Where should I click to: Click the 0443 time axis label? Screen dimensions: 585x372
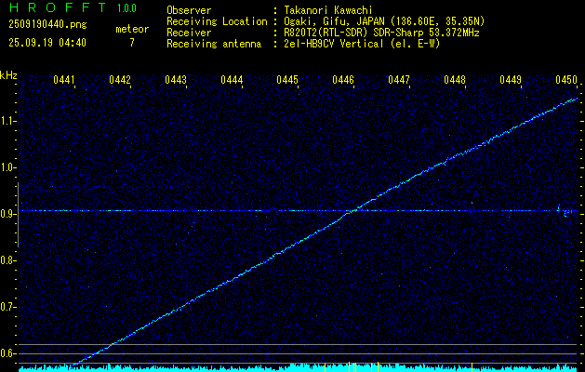pos(176,80)
